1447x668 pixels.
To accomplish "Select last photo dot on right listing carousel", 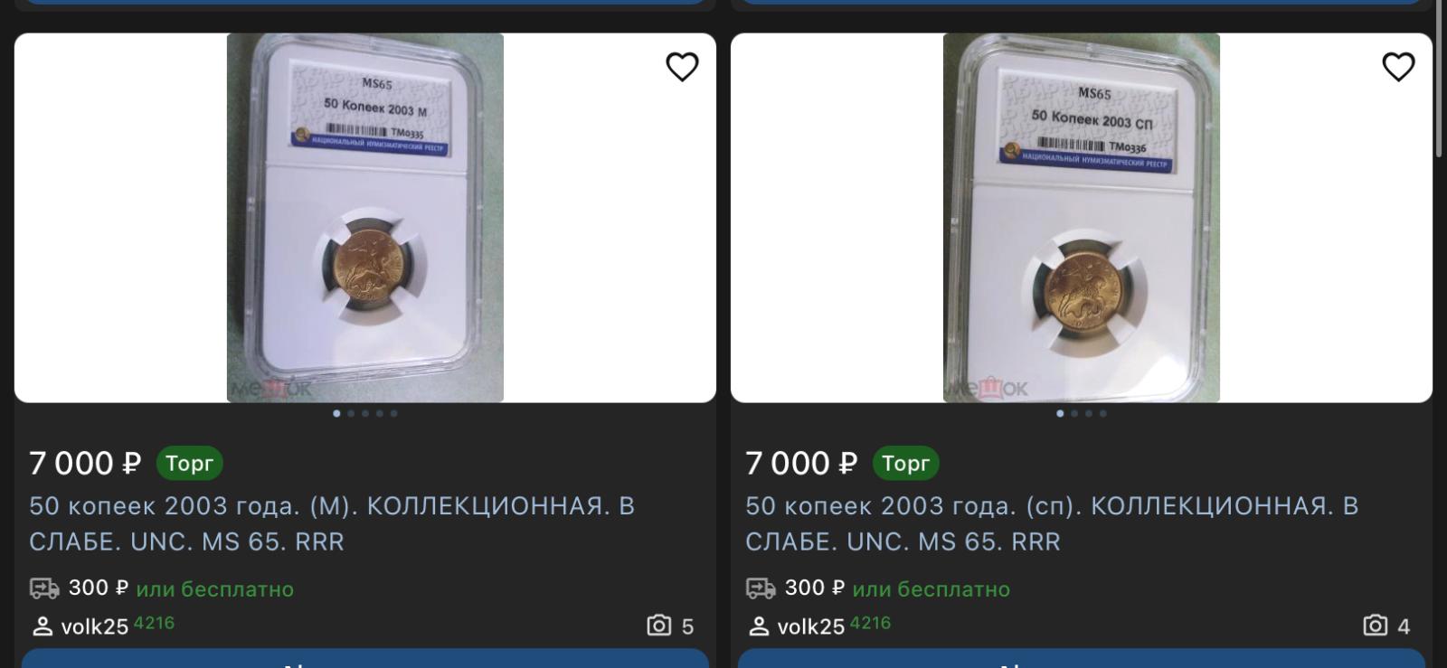I will coord(1102,413).
